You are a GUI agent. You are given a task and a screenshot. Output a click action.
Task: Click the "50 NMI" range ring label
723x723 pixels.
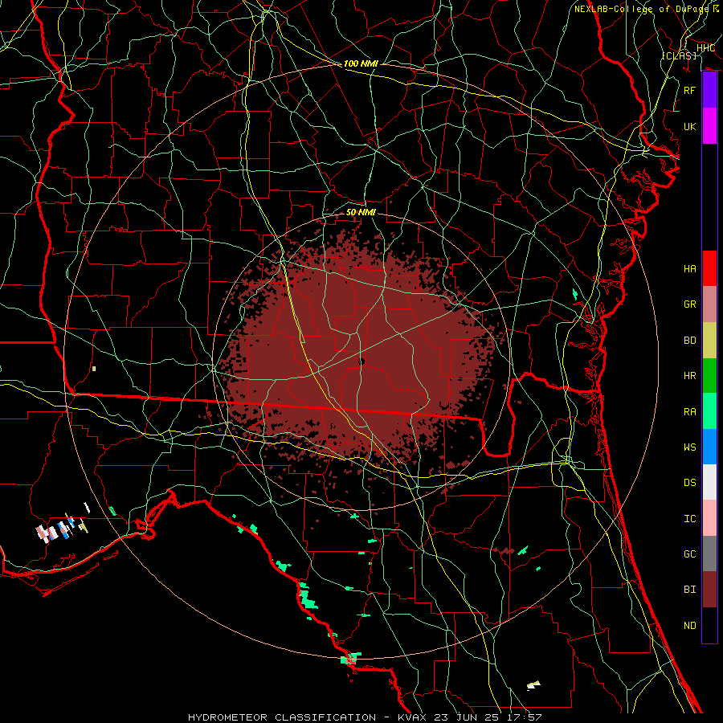click(361, 212)
